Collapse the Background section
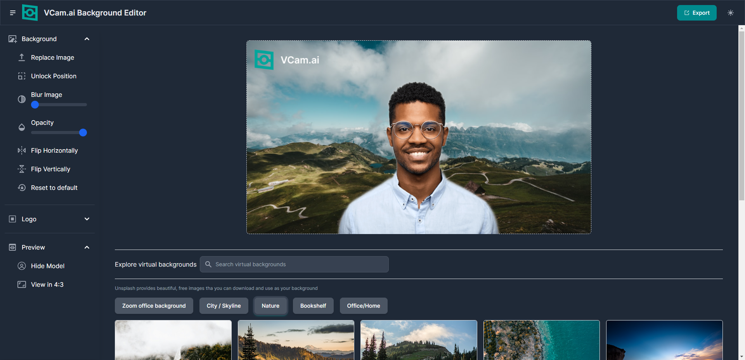Screen dimensions: 745x360 point(87,39)
